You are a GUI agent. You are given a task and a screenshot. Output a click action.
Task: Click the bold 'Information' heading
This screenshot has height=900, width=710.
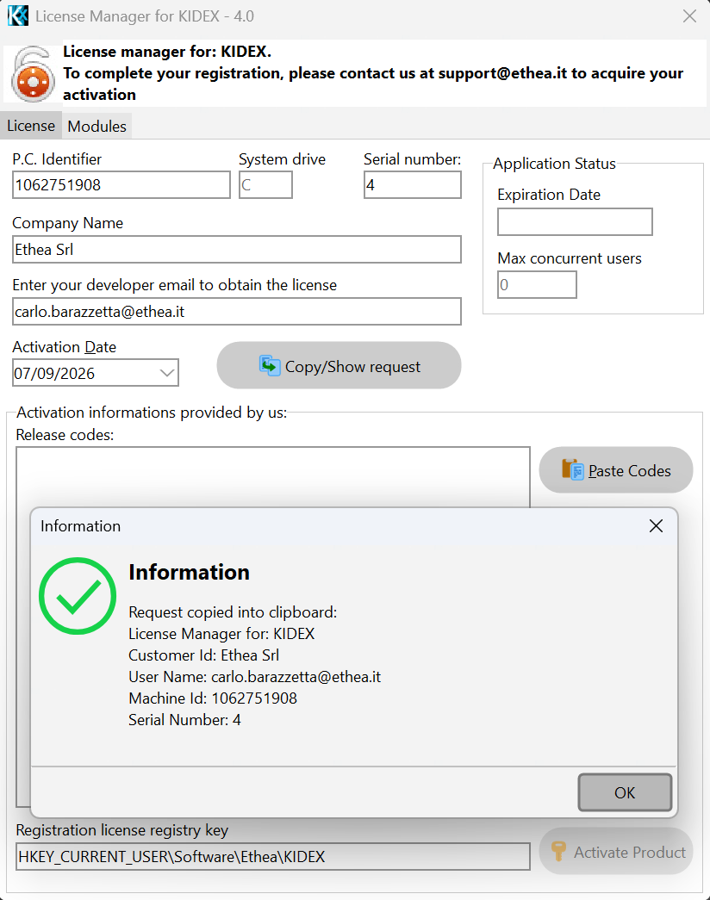pyautogui.click(x=189, y=572)
